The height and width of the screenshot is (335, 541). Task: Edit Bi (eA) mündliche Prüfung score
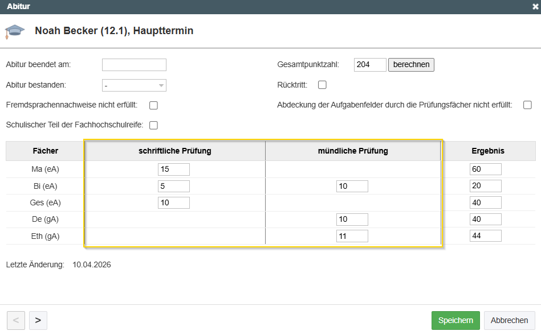click(x=352, y=186)
